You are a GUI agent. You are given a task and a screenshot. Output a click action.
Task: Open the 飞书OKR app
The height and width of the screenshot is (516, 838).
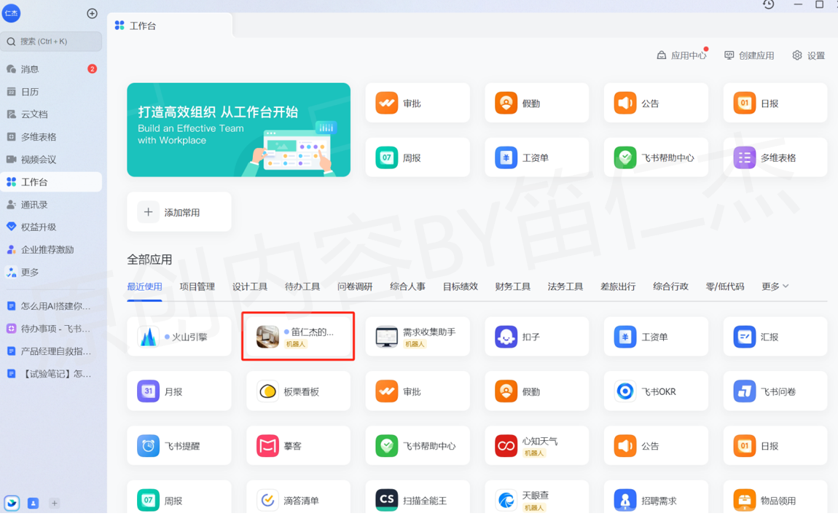pos(656,391)
